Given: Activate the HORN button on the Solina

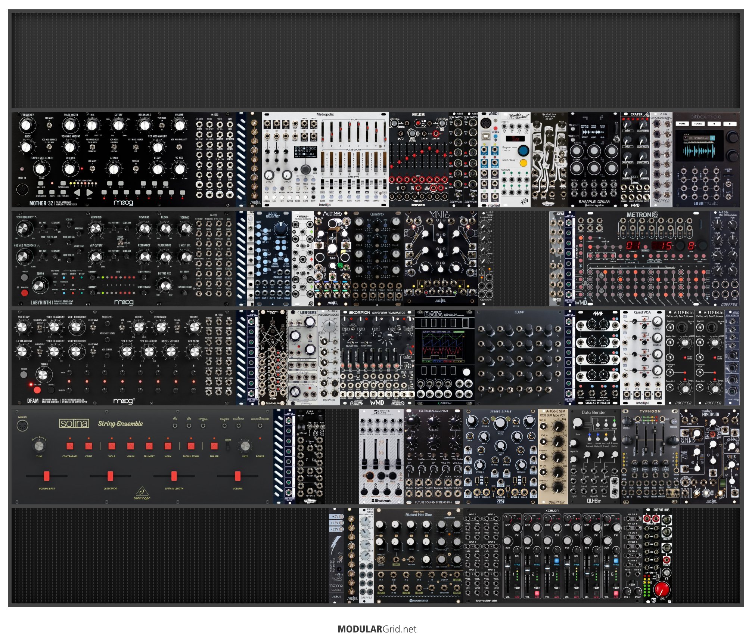Looking at the screenshot, I should 168,446.
